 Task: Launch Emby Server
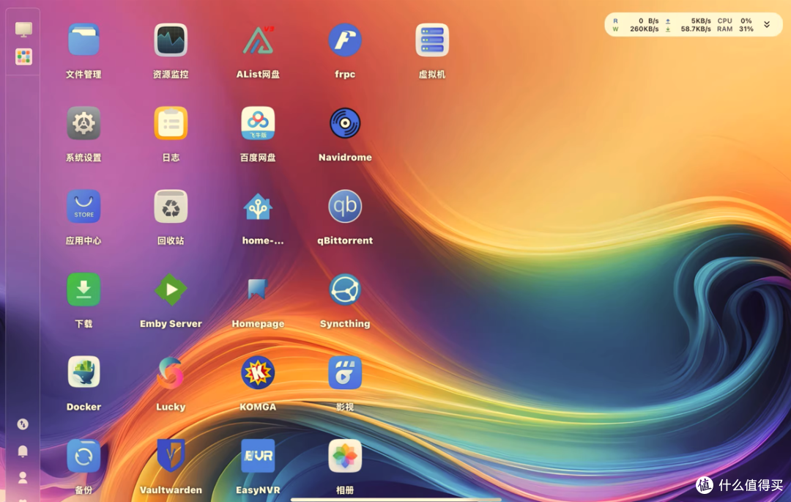click(171, 289)
